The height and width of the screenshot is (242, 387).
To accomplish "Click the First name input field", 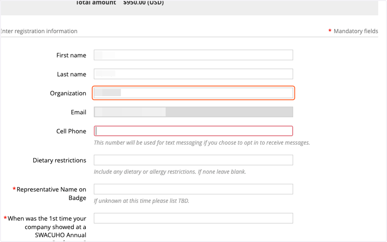I will coord(193,55).
